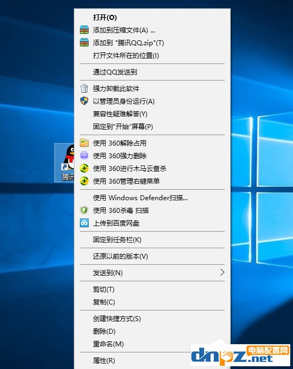The image size is (293, 369).
Task: Click the trash can icon for 强力卸载此软件
Action: (x=84, y=88)
